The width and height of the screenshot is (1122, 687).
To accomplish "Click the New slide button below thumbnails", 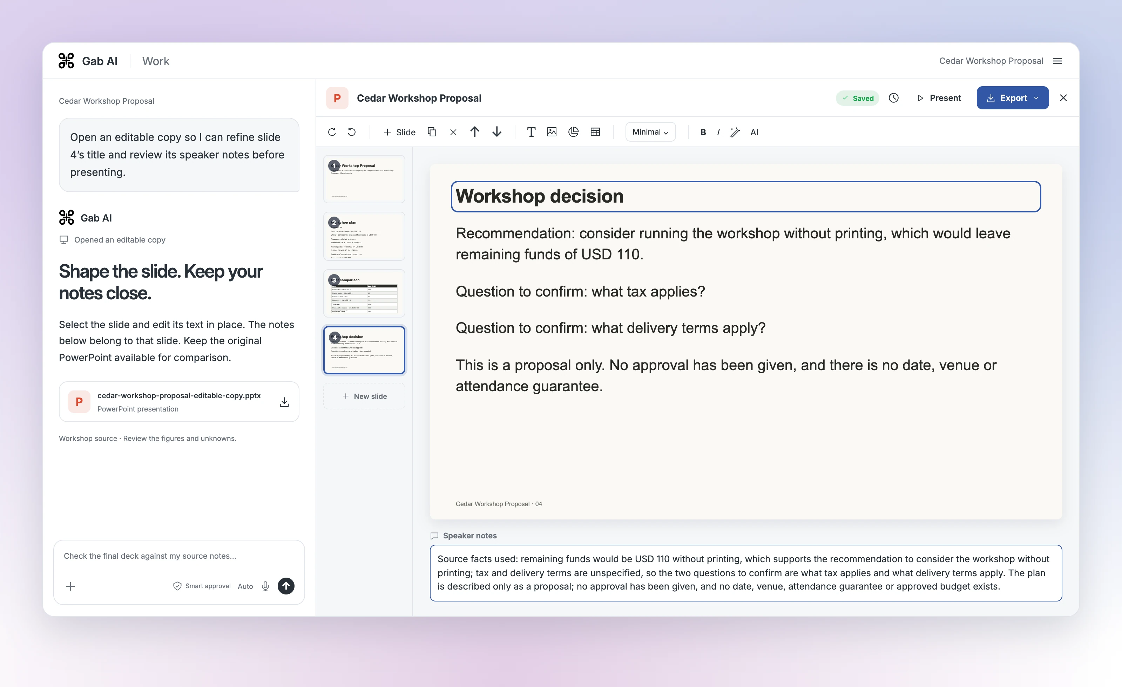I will point(364,396).
